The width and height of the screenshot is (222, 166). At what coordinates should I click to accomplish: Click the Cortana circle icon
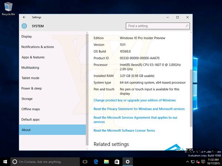15,162
